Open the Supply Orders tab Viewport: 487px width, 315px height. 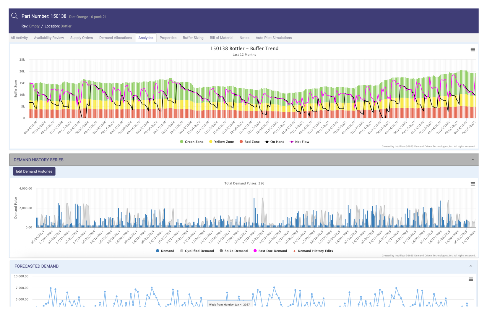click(82, 38)
